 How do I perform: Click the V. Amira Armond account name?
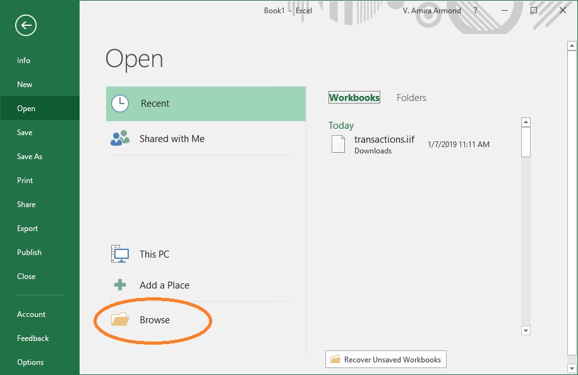[431, 11]
